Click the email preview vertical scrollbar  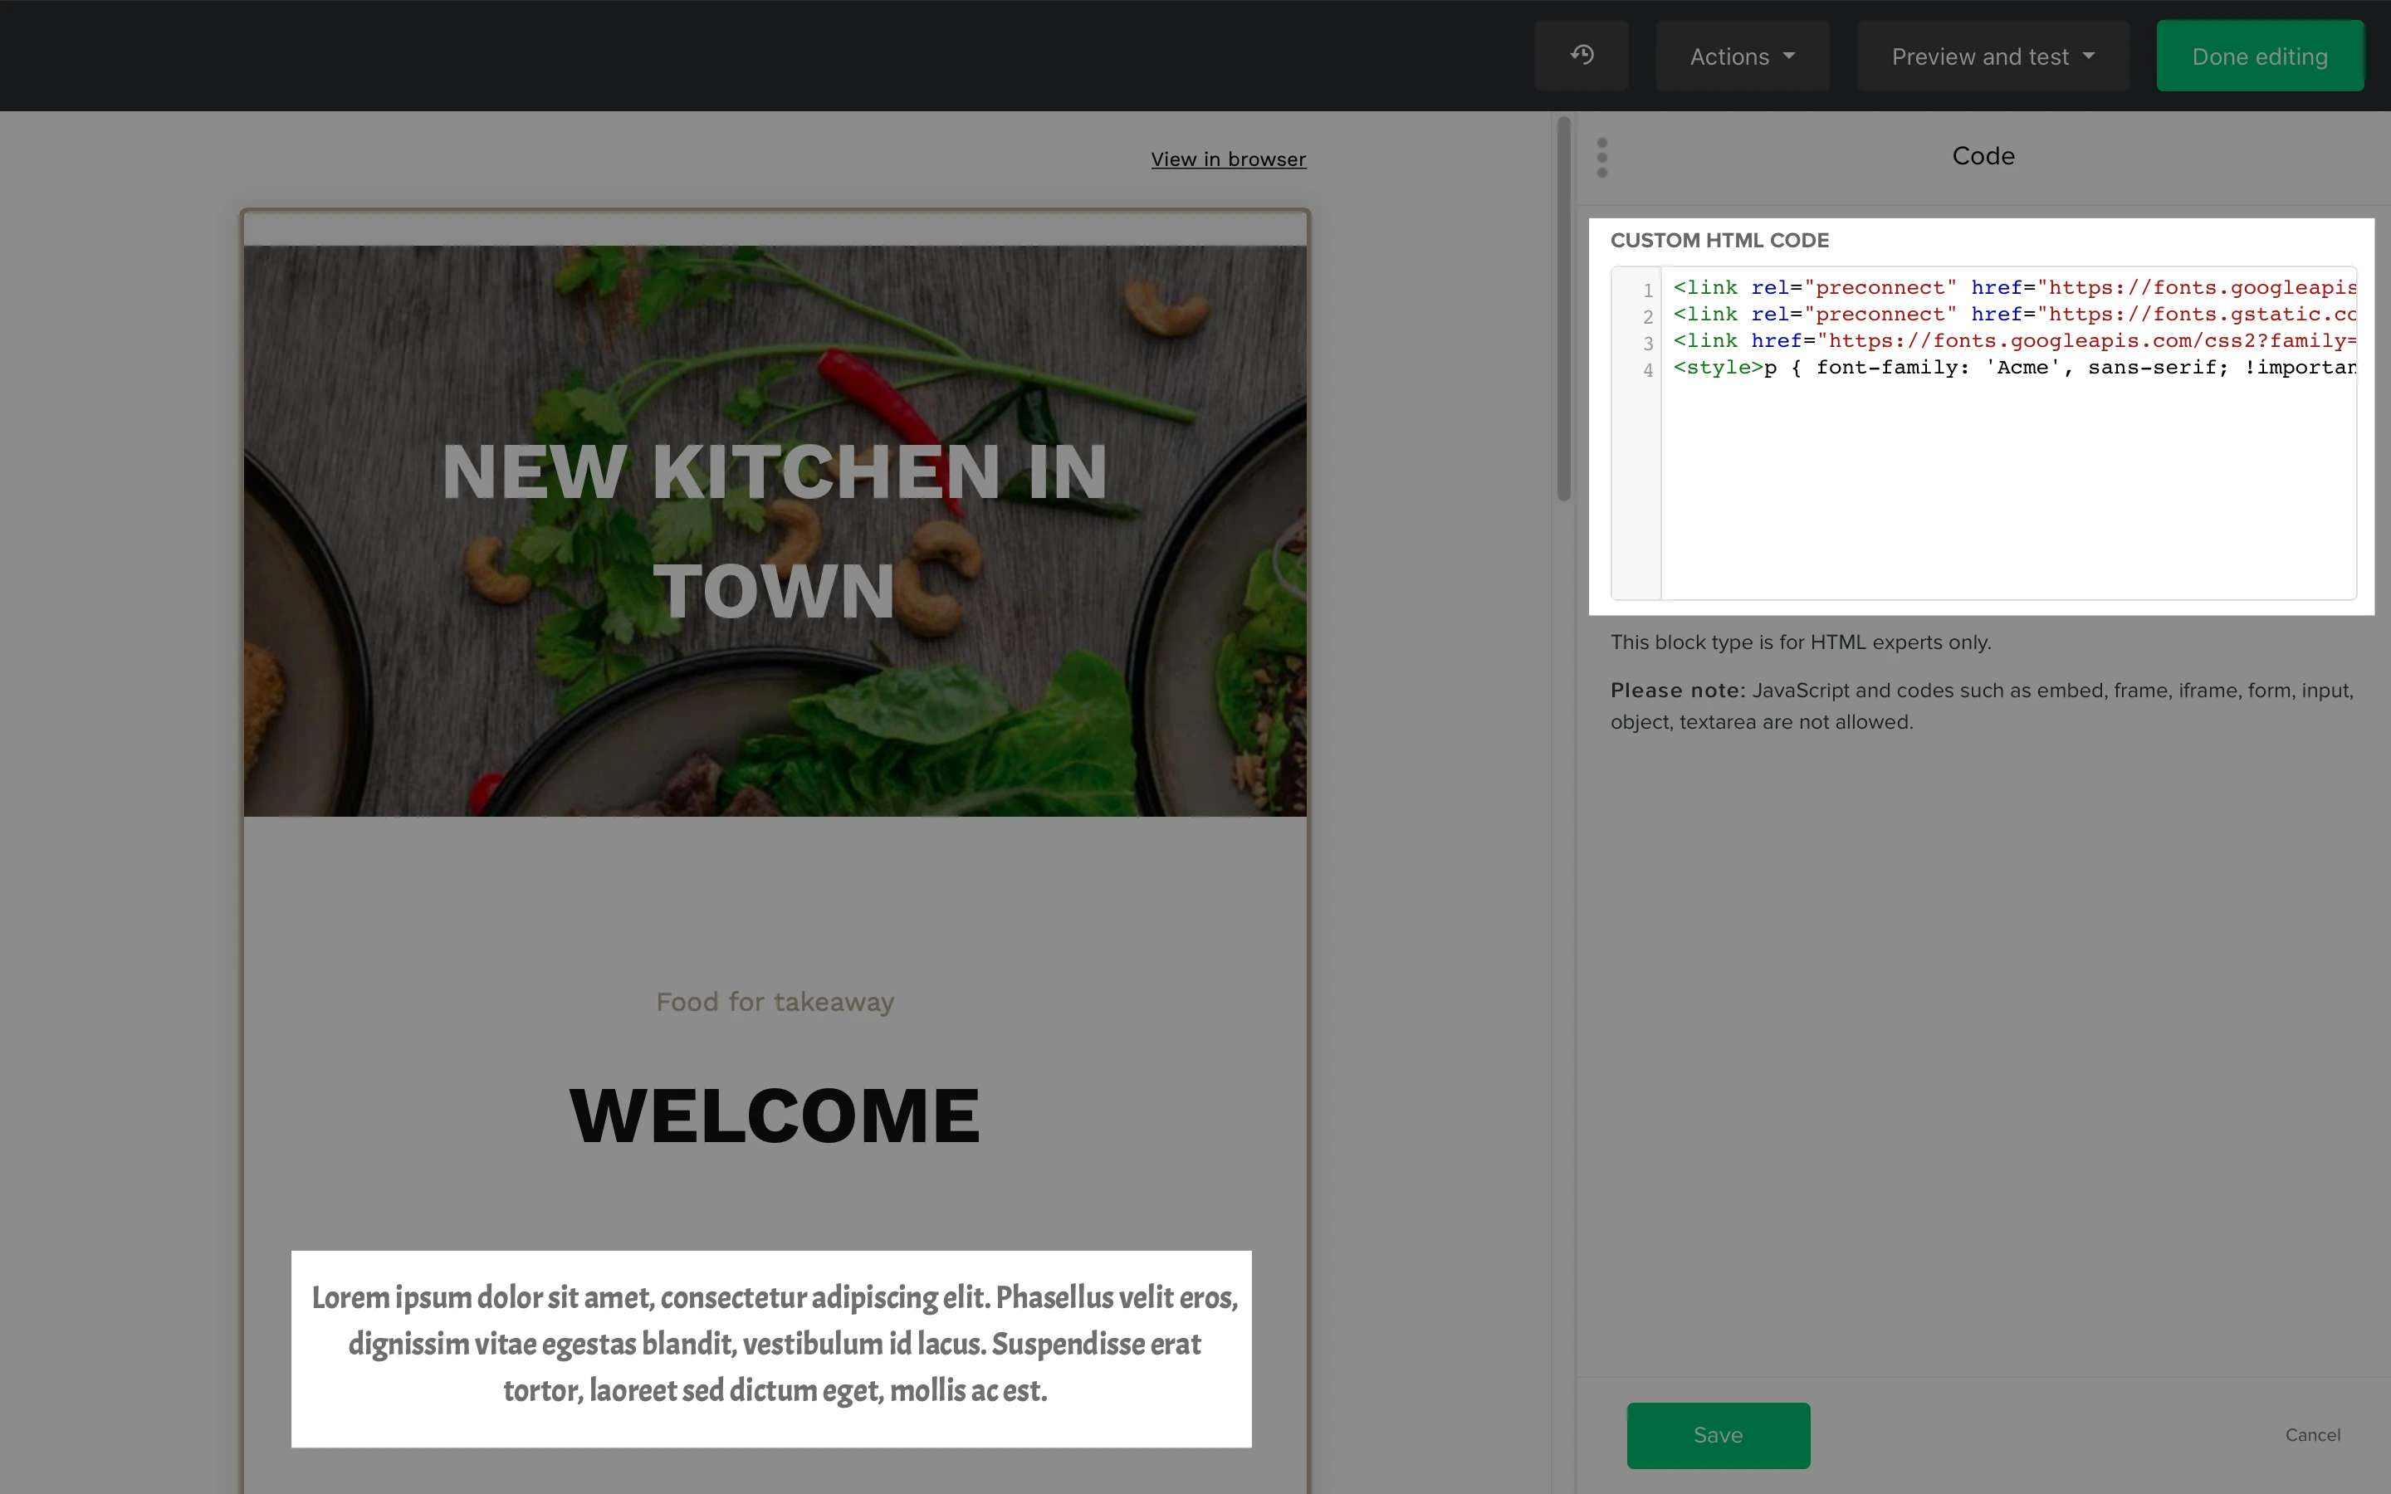point(1563,308)
